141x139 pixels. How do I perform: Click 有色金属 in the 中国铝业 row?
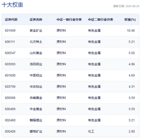point(94,75)
